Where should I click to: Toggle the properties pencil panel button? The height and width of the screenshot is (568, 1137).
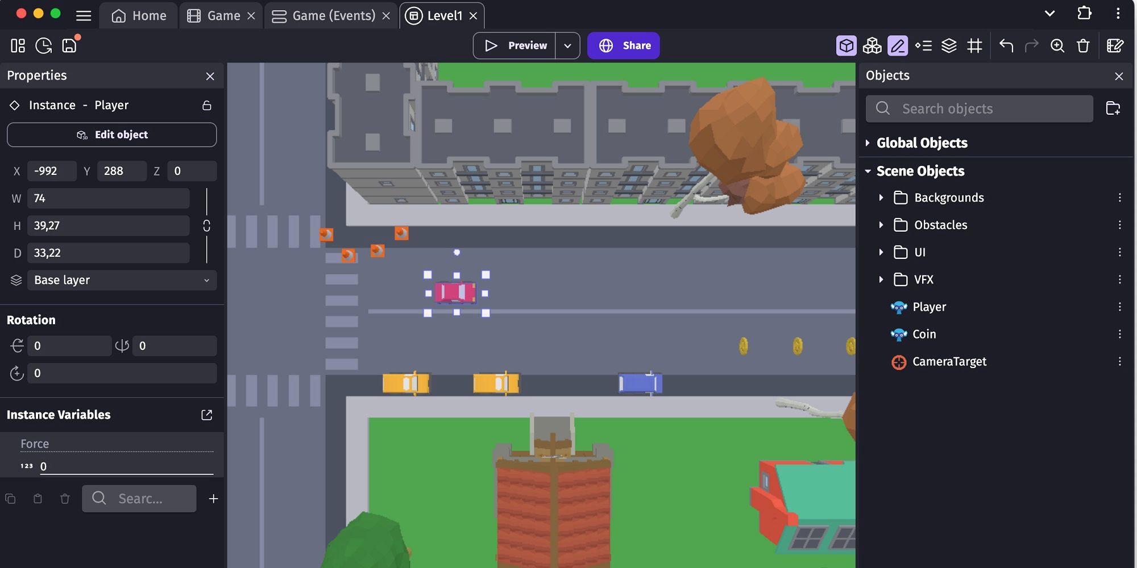coord(898,45)
